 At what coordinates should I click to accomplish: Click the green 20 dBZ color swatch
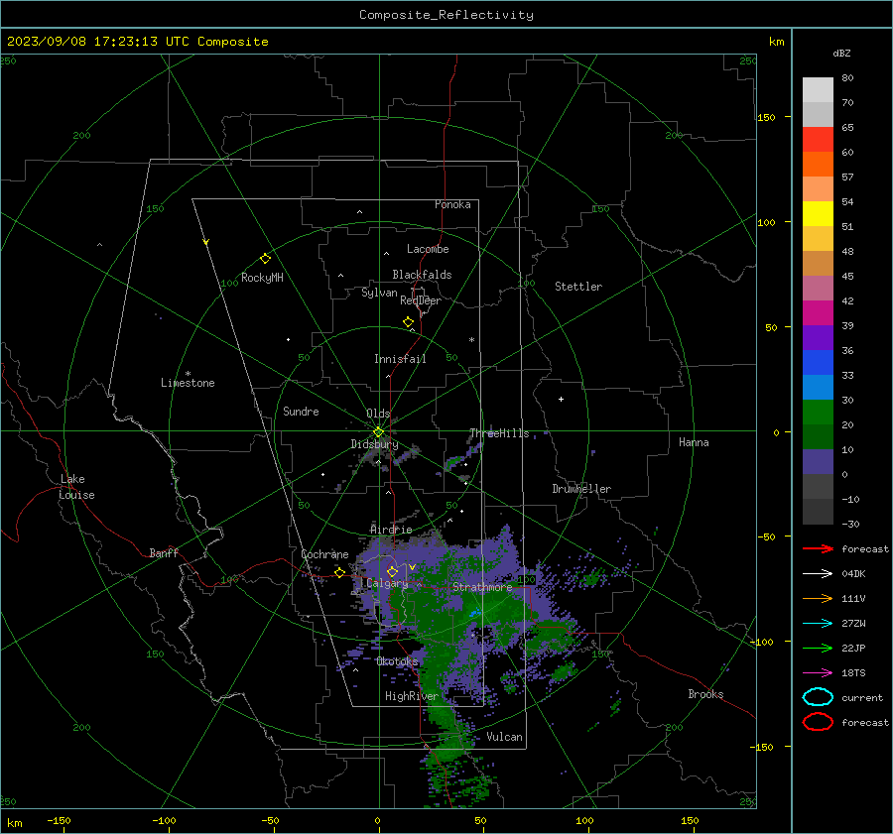coord(818,413)
